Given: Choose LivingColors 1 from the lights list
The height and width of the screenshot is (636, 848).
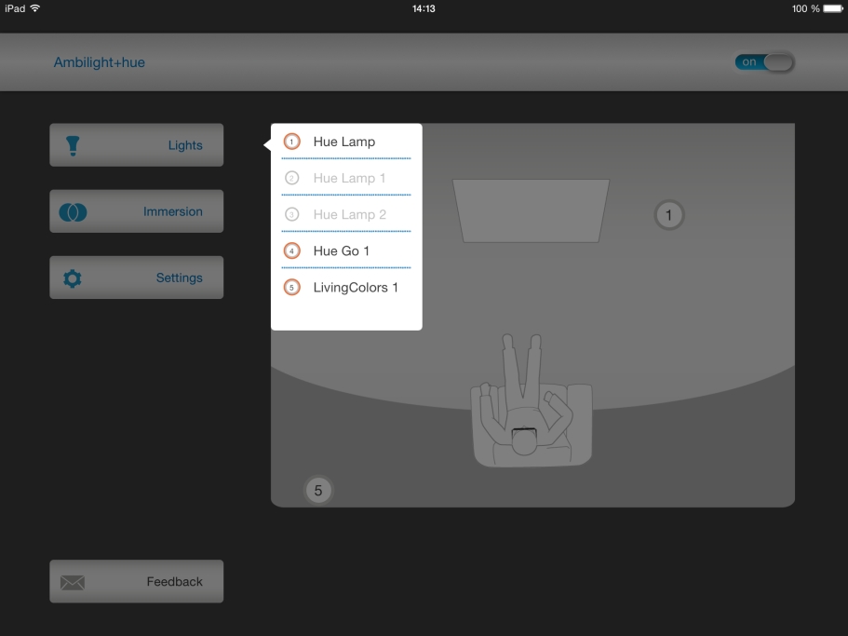Looking at the screenshot, I should (356, 288).
